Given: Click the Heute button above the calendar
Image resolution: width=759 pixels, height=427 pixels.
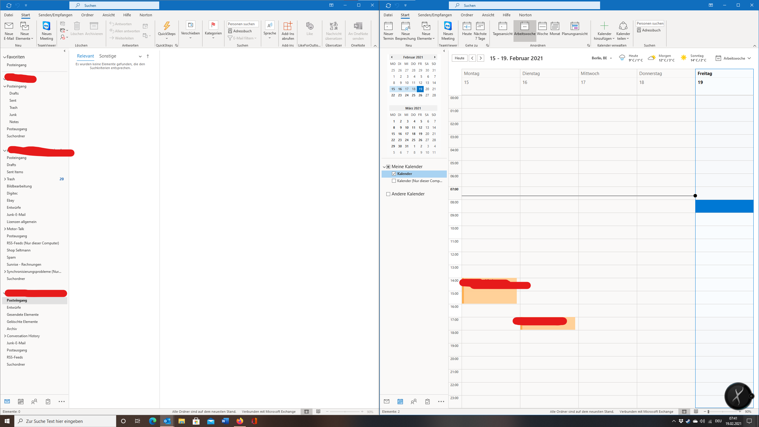Looking at the screenshot, I should click(x=459, y=58).
